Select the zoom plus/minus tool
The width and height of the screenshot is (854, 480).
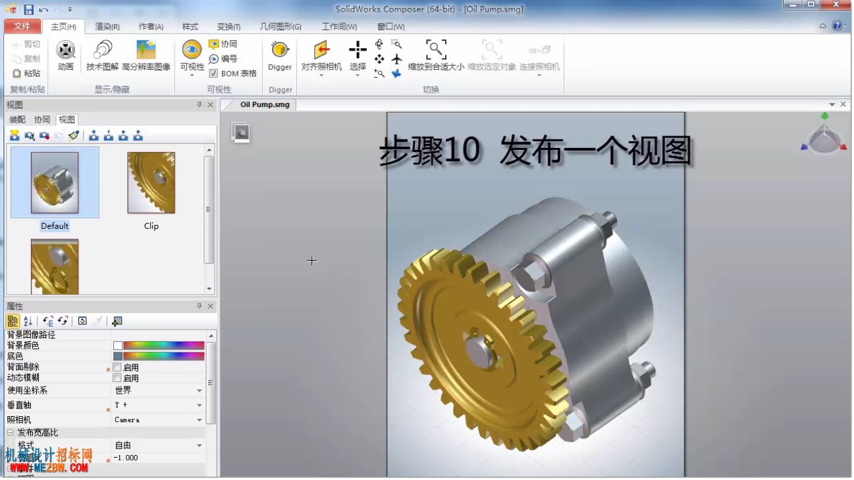tap(379, 74)
